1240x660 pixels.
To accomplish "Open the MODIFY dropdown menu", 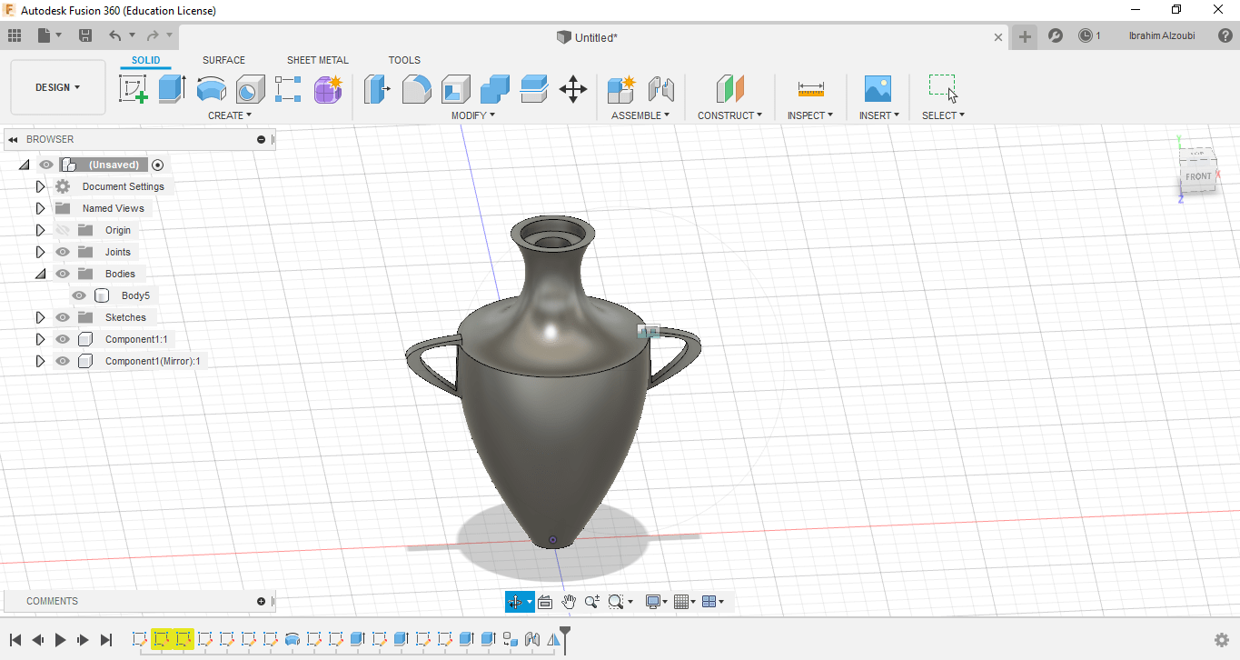I will 473,115.
